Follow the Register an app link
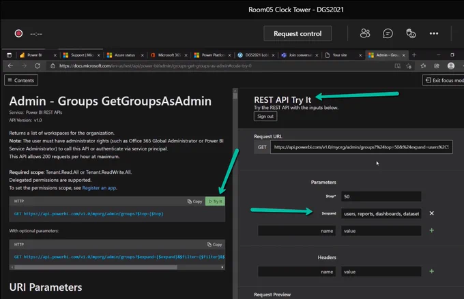 (x=99, y=188)
